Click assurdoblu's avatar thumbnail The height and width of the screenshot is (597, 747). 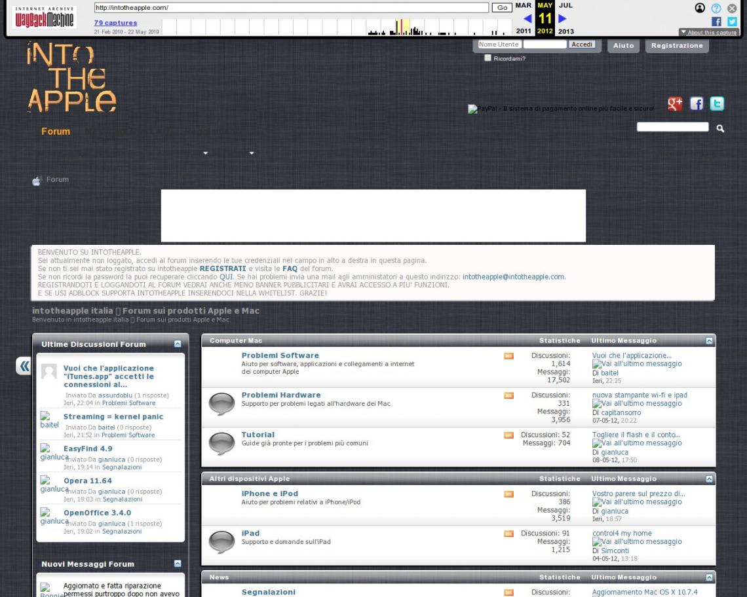click(48, 371)
